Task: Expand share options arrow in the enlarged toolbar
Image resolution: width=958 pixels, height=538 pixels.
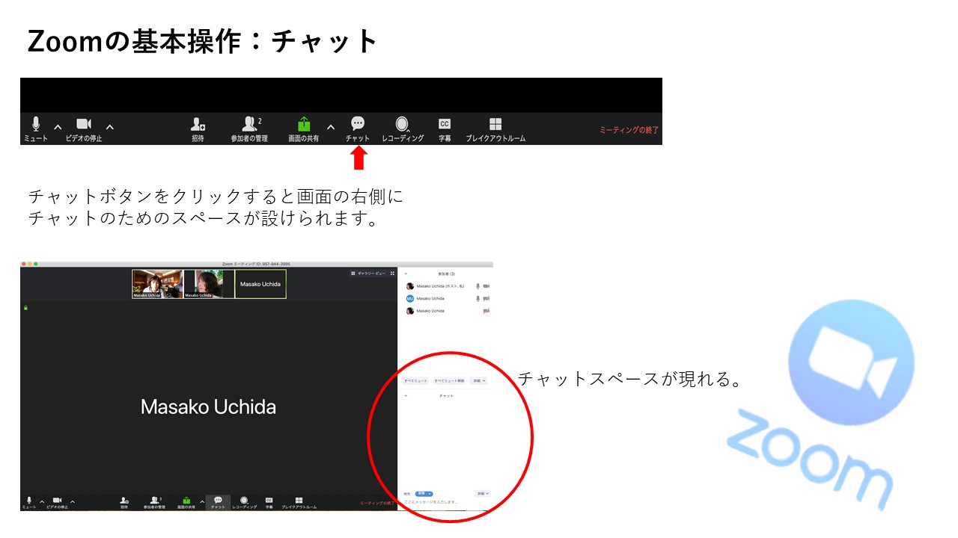Action: (331, 127)
